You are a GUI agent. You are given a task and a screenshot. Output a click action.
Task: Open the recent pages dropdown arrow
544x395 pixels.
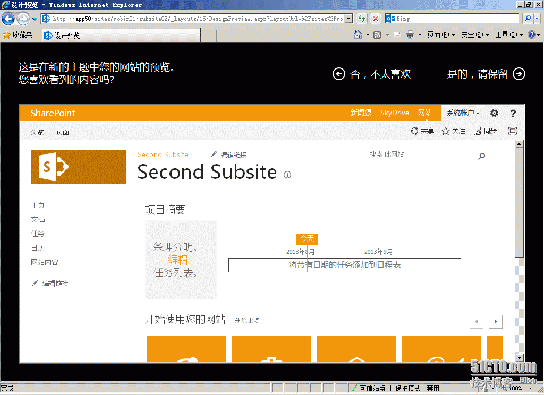pos(35,19)
